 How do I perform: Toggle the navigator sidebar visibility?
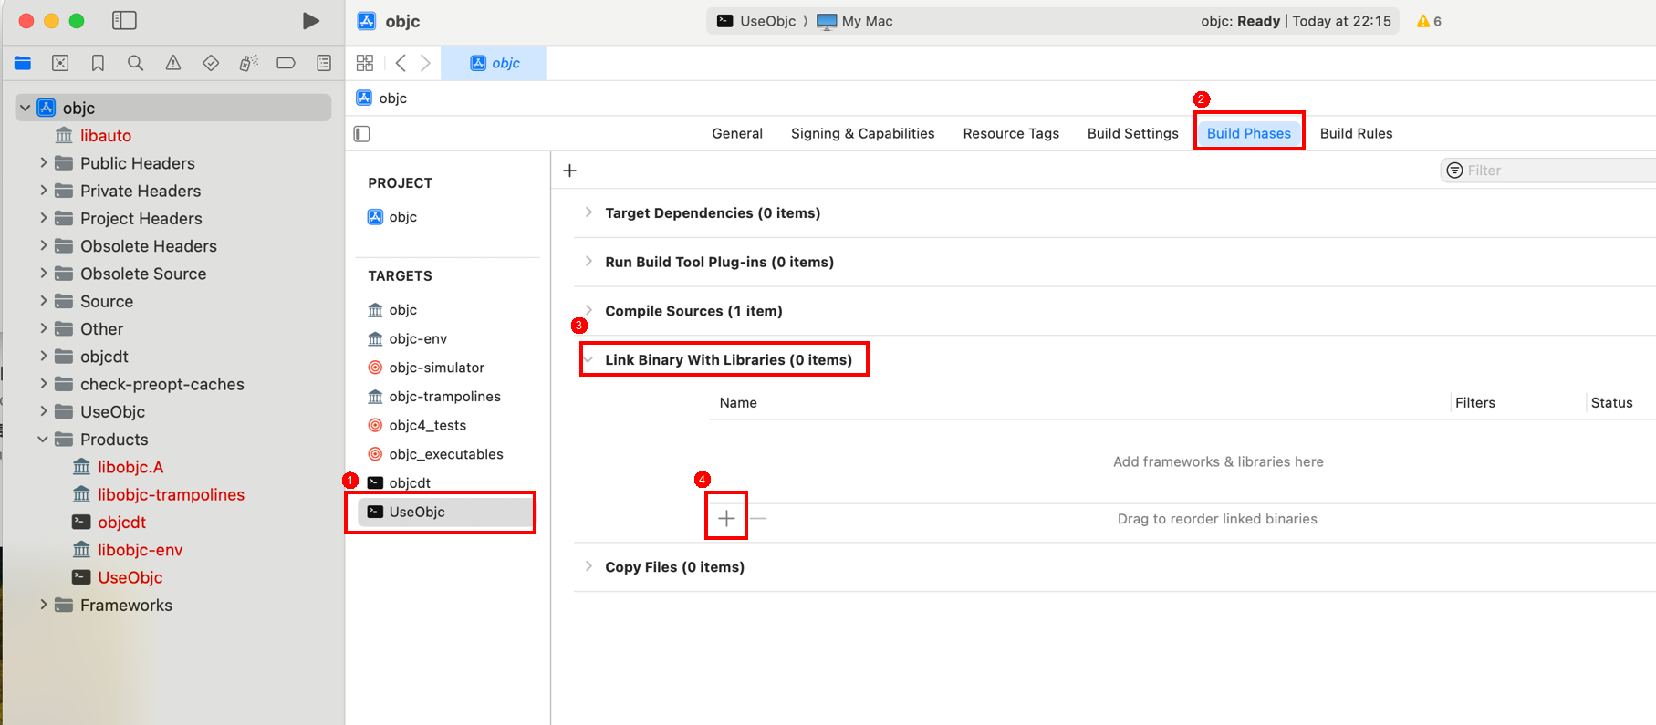(x=124, y=20)
